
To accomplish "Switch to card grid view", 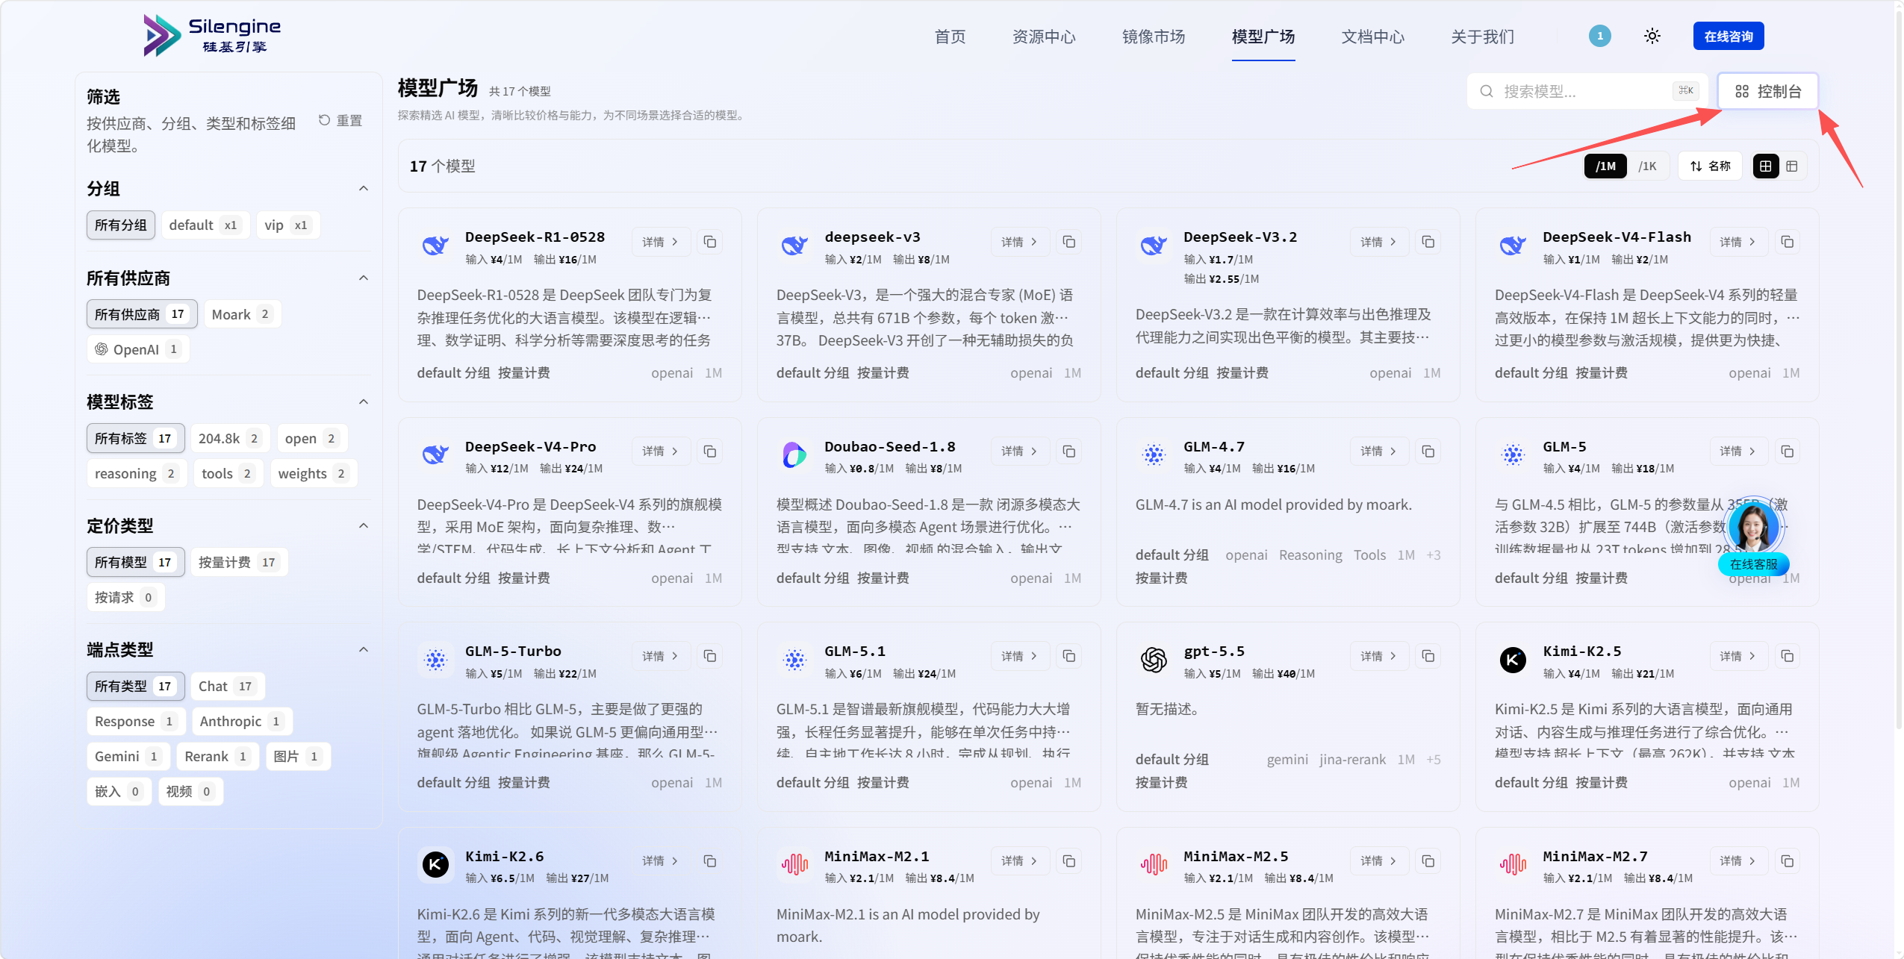I will tap(1765, 166).
